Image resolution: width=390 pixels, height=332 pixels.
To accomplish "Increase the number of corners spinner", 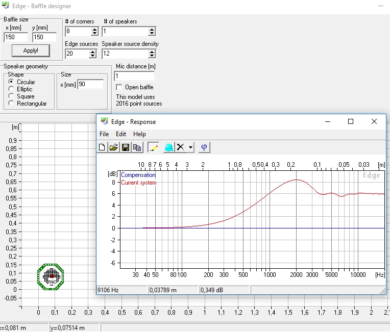I will (x=94, y=29).
